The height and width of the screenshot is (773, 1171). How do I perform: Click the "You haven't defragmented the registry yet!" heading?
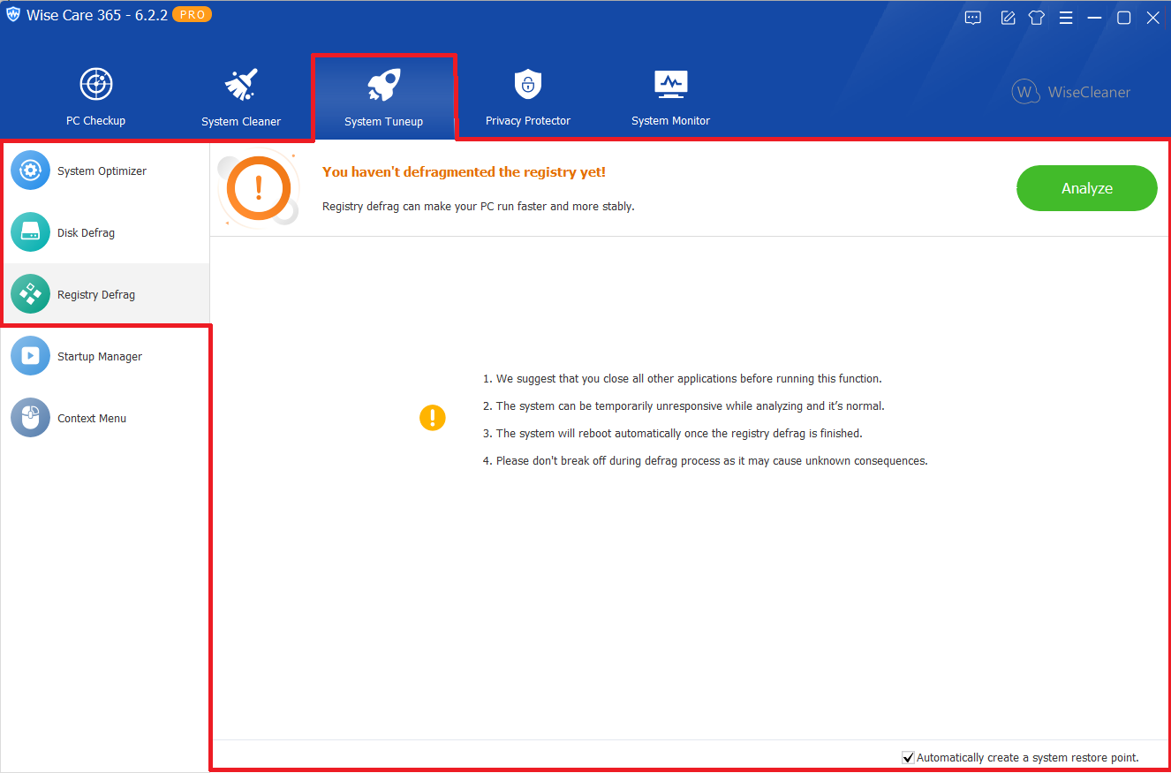coord(464,172)
